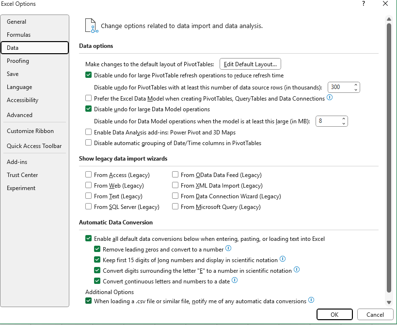The image size is (397, 325).
Task: Toggle Disable undo for large PivotTable refresh
Action: click(x=88, y=75)
